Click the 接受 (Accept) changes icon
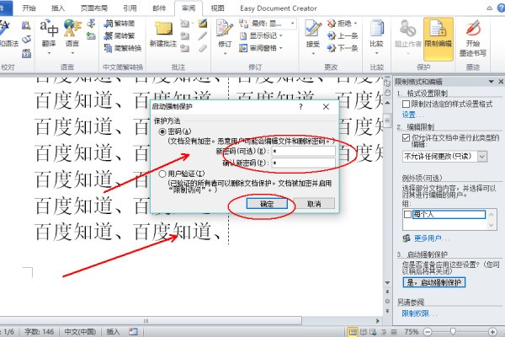Viewport: 505px width, 337px height. click(x=312, y=35)
